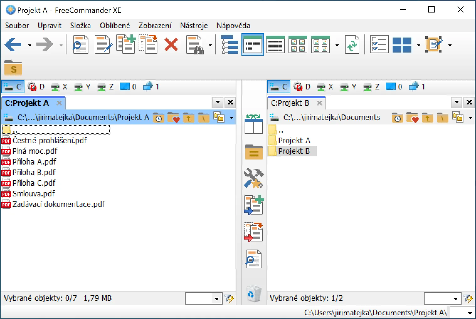Open the Upravit menu
476x319 pixels.
tap(50, 26)
